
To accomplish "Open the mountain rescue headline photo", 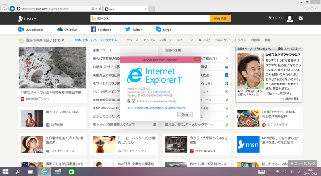I will click(x=53, y=67).
